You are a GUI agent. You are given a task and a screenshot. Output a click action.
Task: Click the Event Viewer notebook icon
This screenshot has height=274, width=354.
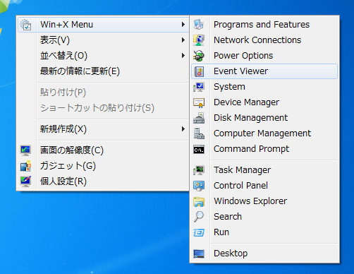[199, 71]
